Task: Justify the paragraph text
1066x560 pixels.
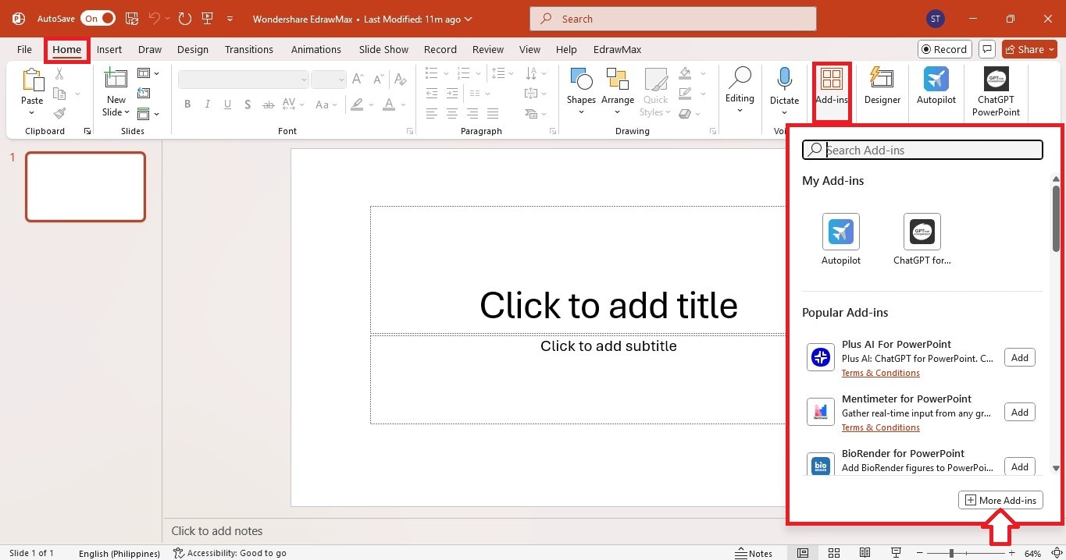Action: (x=492, y=114)
